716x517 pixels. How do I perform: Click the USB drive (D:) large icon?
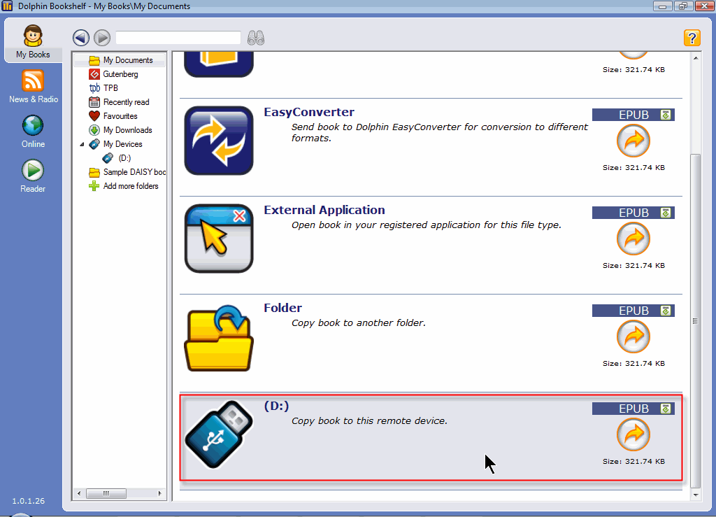point(219,434)
